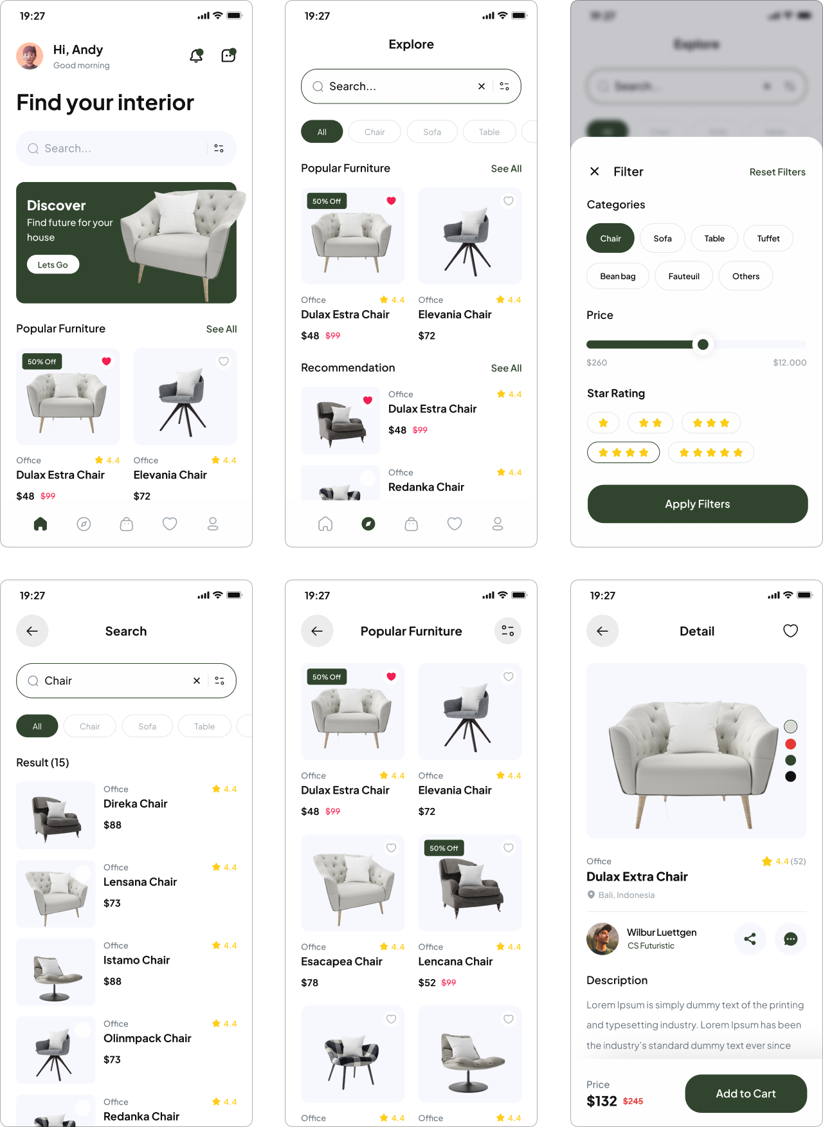Open filter icon on Popular Furniture header
Screen dimensions: 823x1127
(507, 631)
